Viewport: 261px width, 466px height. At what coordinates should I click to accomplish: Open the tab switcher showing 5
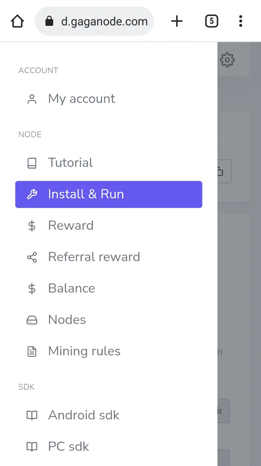coord(211,21)
